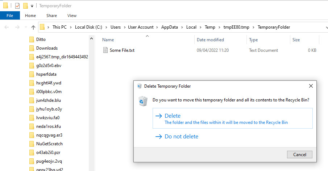Go up one level with the Up arrow
328x171 pixels.
pos(33,27)
